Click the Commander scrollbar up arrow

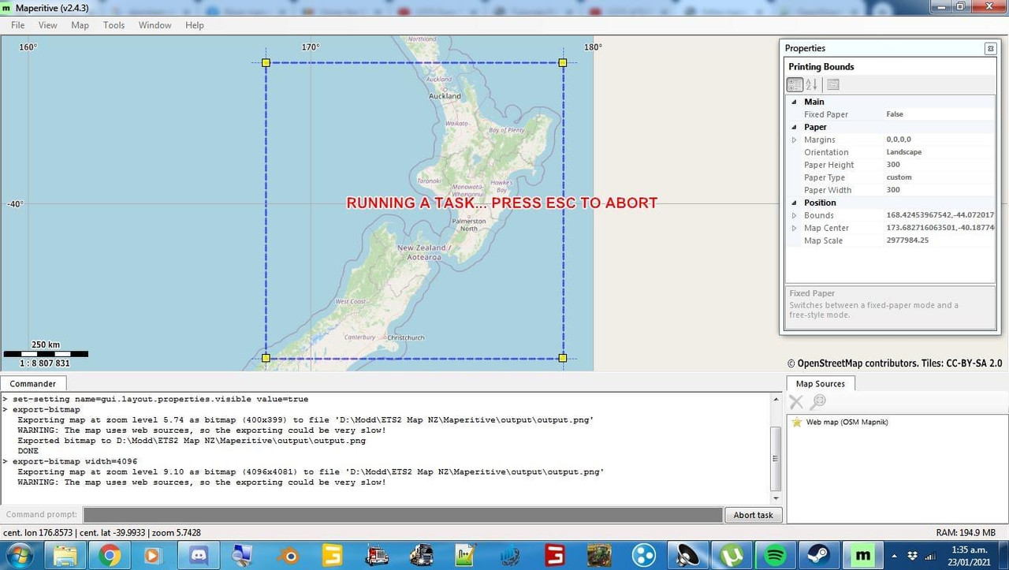pos(776,400)
